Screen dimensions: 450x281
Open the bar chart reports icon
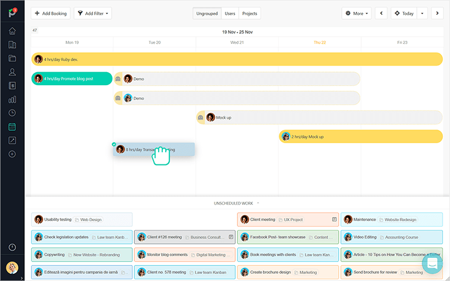[x=12, y=99]
